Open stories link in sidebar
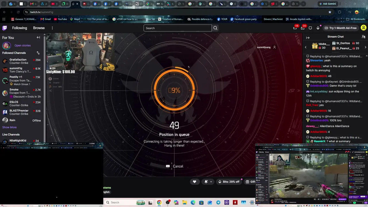Viewport: 368px width, 207px height. [22, 45]
